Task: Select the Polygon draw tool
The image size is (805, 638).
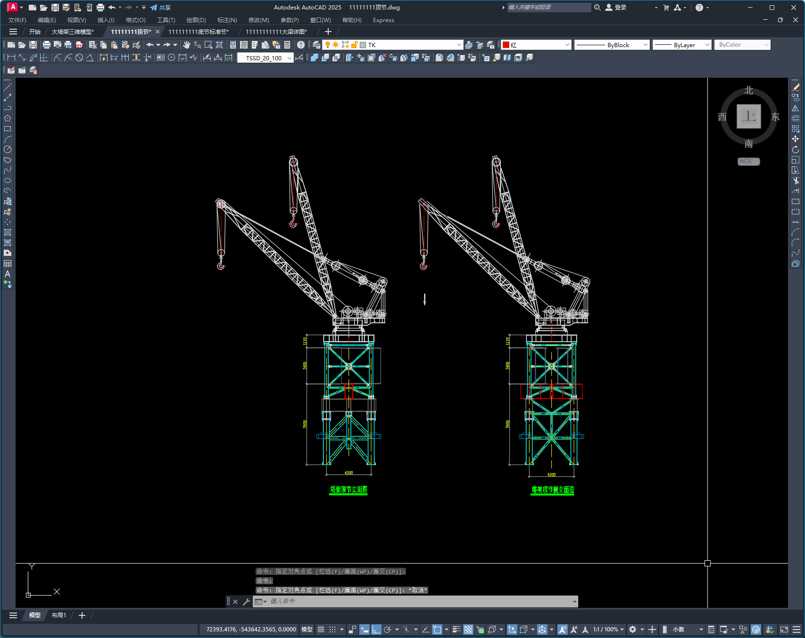Action: [8, 118]
